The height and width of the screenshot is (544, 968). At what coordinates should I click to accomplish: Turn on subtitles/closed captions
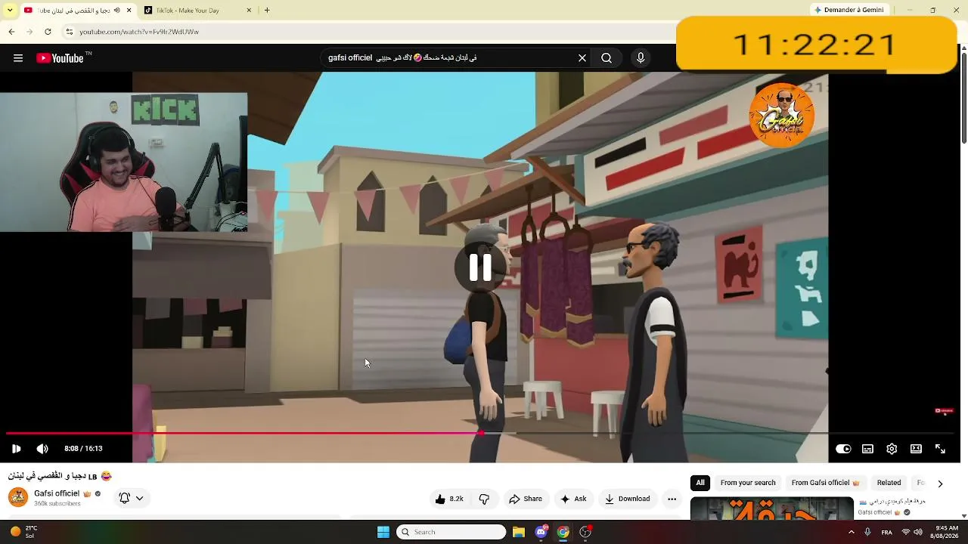[867, 449]
